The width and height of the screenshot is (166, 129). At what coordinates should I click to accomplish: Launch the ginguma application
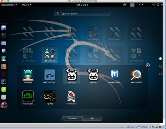click(x=72, y=76)
